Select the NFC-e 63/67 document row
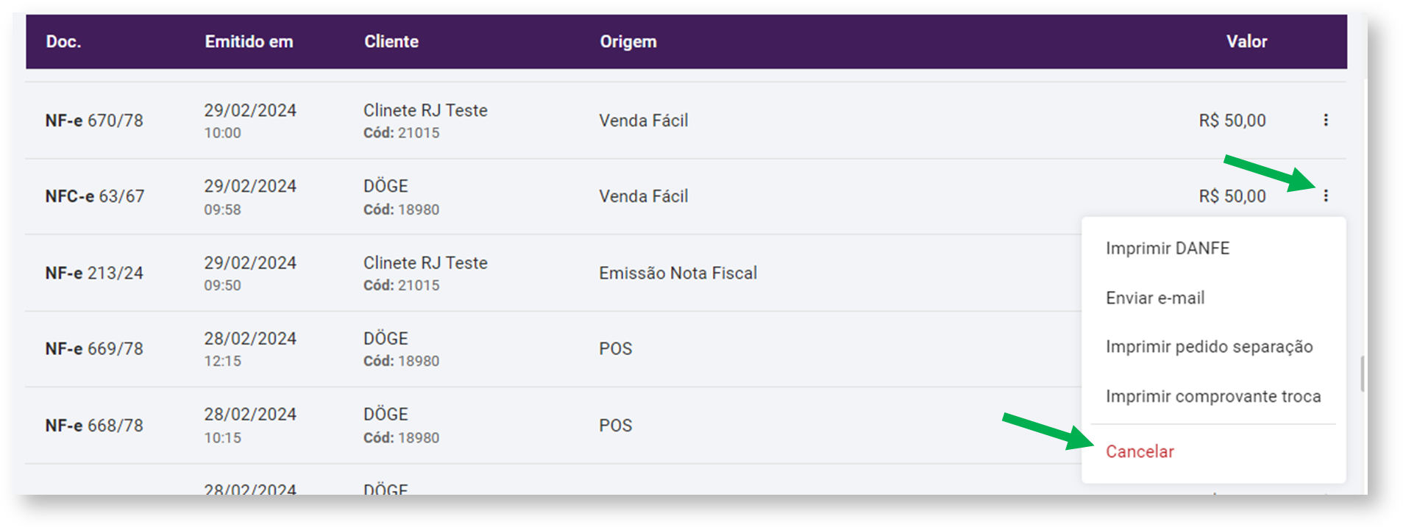Screen dimensions: 1403x530 point(95,196)
